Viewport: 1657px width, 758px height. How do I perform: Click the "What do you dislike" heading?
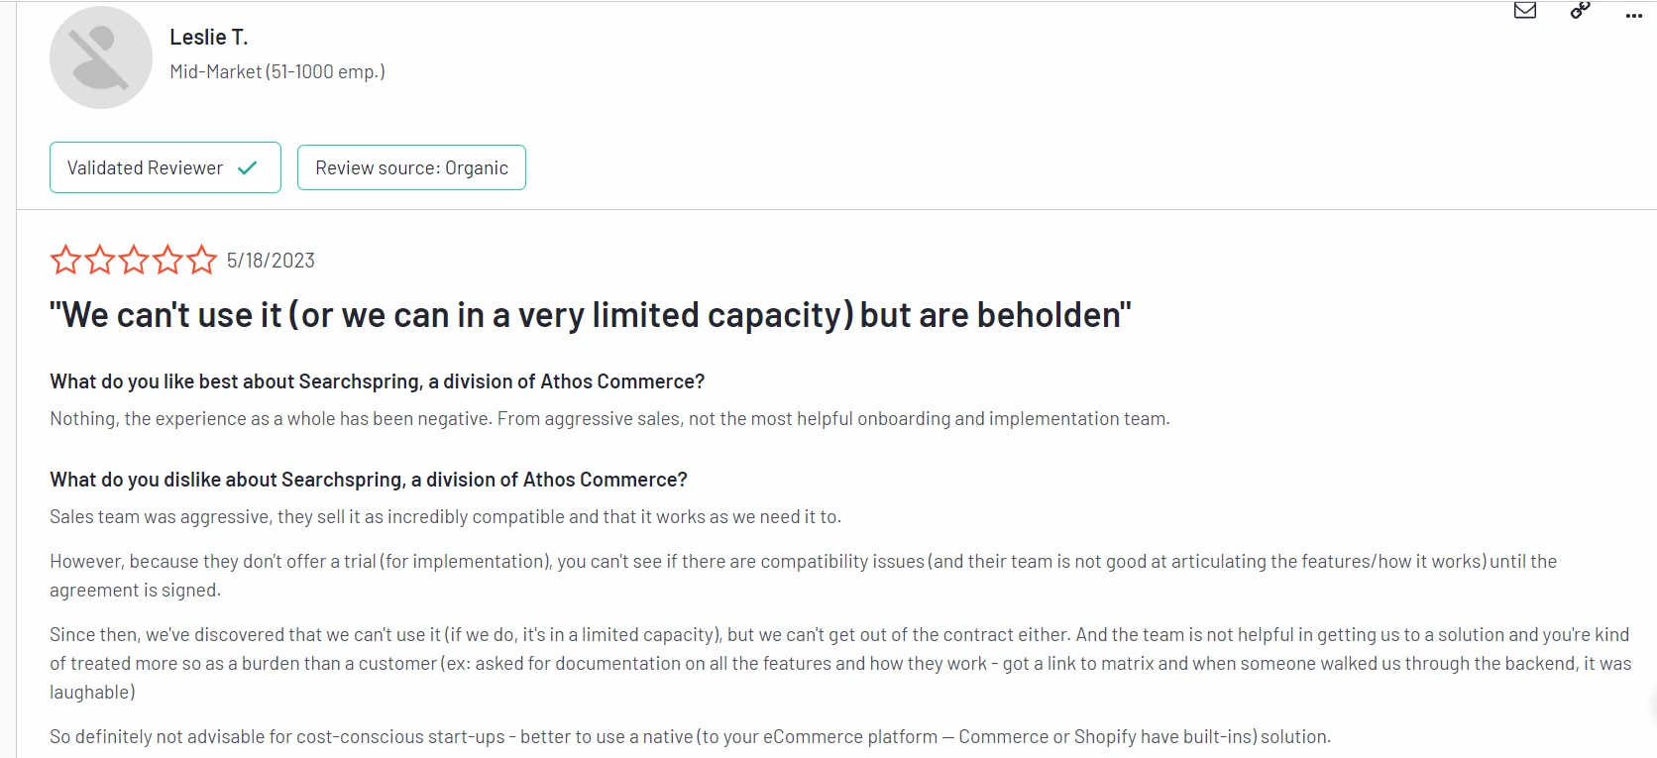point(368,480)
